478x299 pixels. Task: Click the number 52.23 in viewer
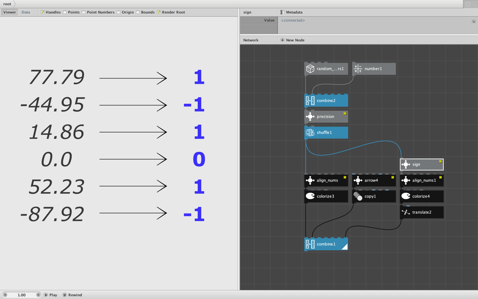click(x=56, y=187)
